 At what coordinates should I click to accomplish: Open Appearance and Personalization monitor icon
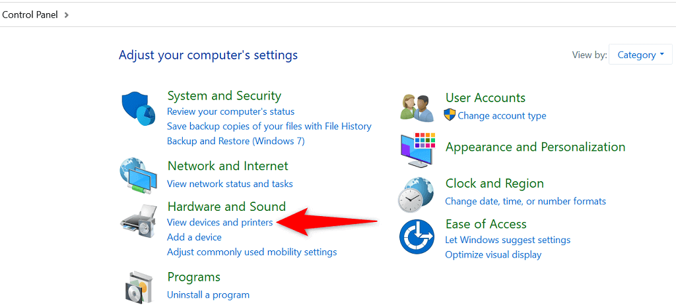pyautogui.click(x=417, y=150)
